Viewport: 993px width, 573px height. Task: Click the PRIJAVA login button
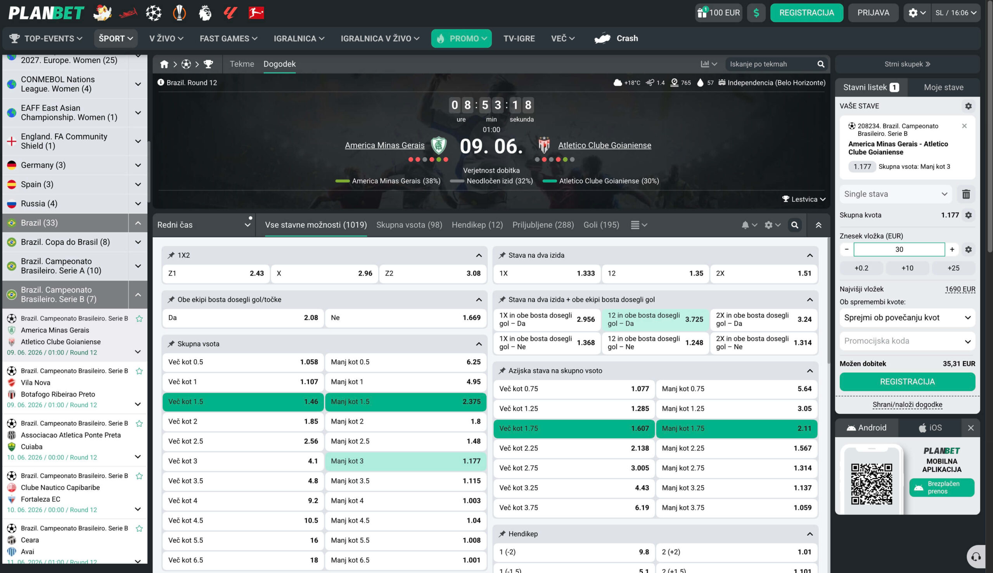coord(873,12)
